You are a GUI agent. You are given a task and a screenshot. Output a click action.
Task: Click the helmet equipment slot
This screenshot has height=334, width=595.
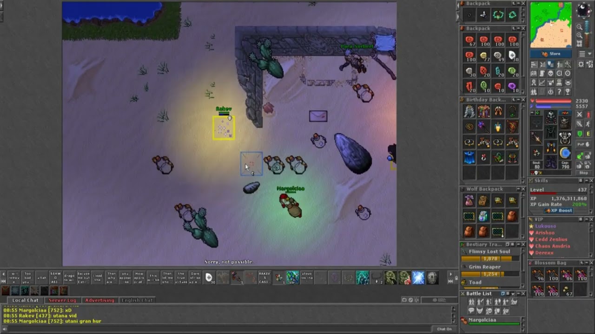(x=551, y=117)
